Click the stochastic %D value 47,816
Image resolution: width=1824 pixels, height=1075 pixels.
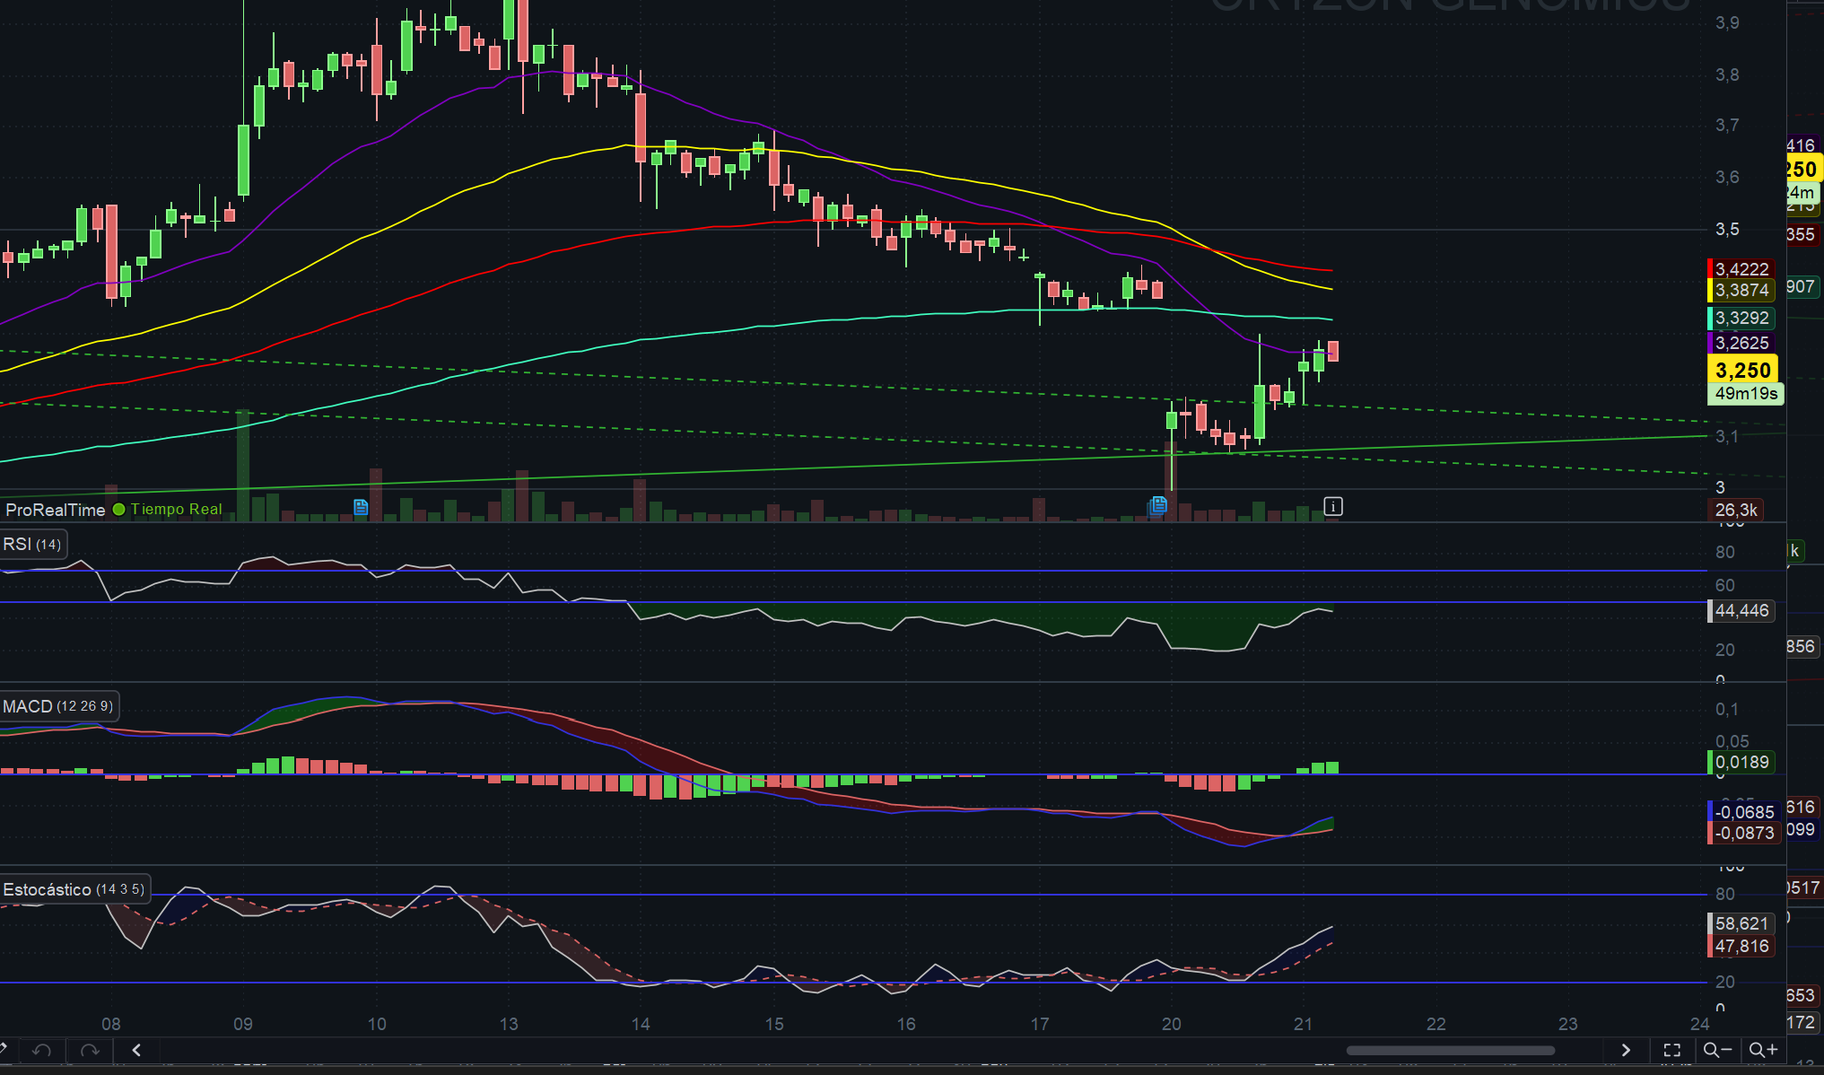tap(1741, 946)
